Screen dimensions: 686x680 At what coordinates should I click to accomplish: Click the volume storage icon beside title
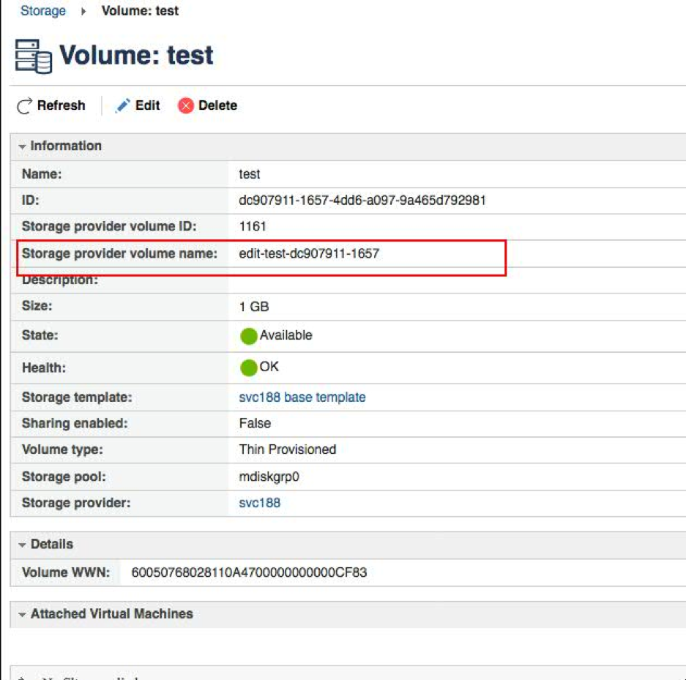click(33, 56)
